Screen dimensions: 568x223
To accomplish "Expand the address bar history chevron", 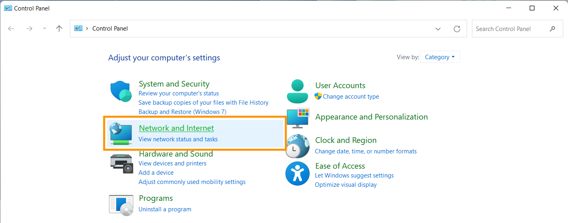I will pos(438,29).
